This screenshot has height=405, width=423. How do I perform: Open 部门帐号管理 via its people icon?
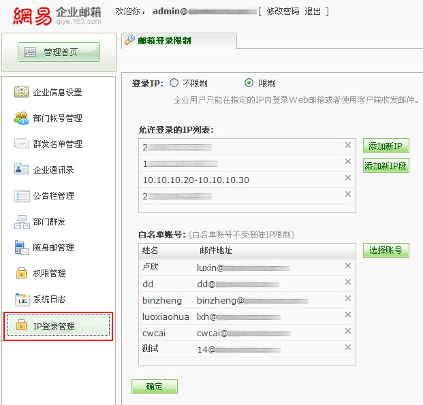point(21,118)
